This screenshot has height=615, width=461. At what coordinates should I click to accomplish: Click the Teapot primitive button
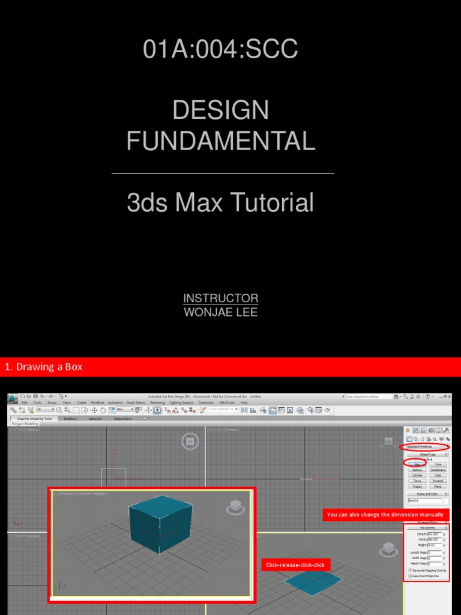point(417,486)
